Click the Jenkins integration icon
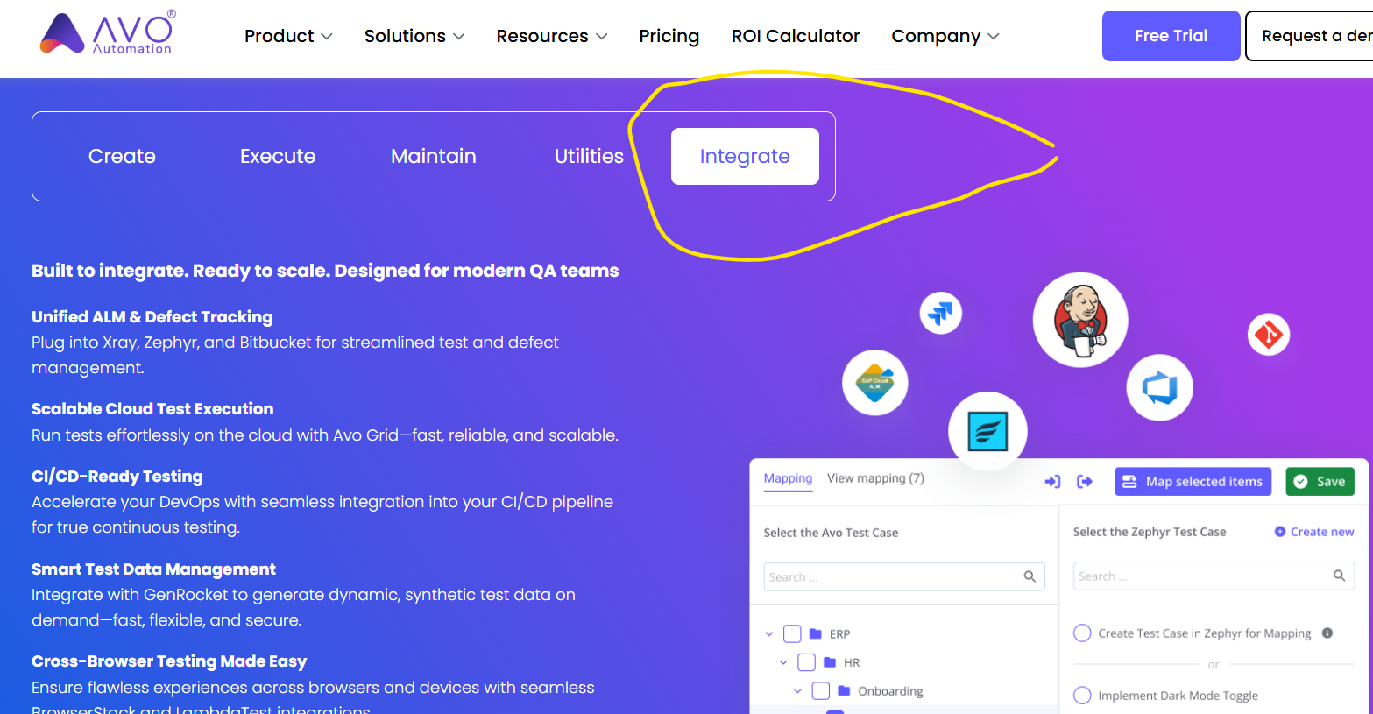The height and width of the screenshot is (714, 1373). [x=1079, y=320]
